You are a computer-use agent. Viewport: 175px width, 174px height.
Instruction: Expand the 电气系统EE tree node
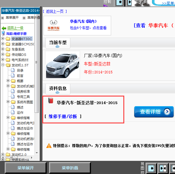(3, 60)
